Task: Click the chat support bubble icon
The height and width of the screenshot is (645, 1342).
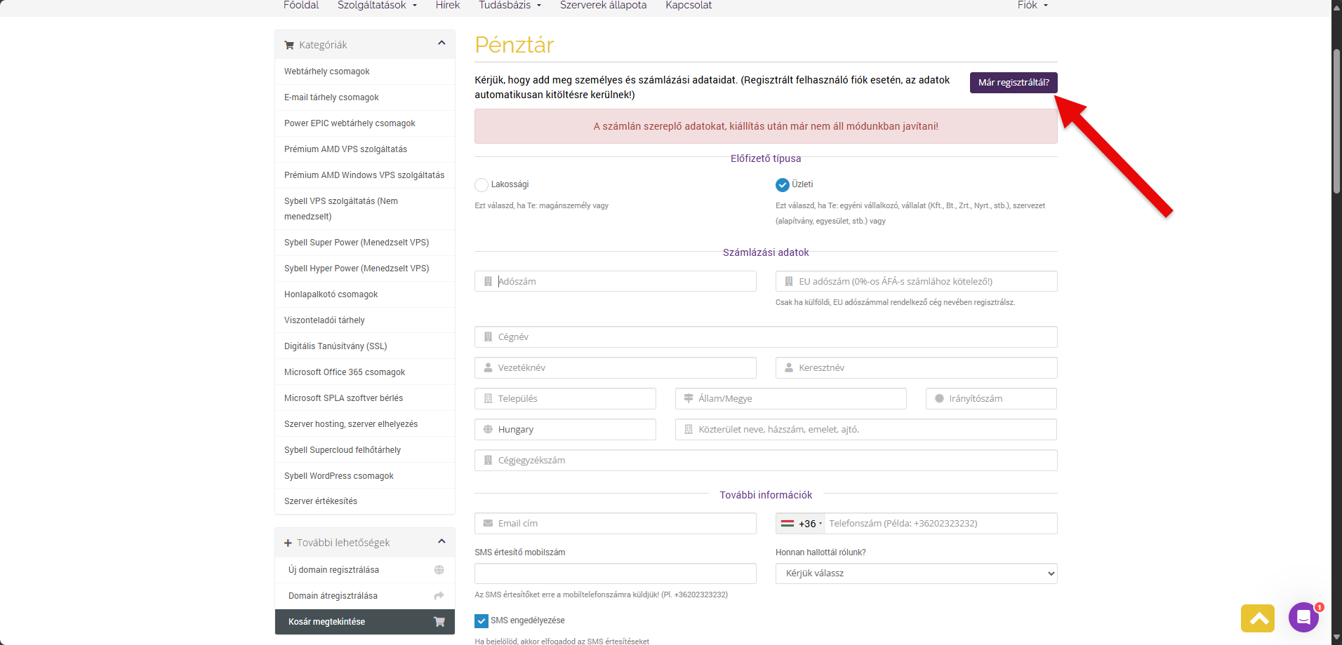Action: point(1303,617)
